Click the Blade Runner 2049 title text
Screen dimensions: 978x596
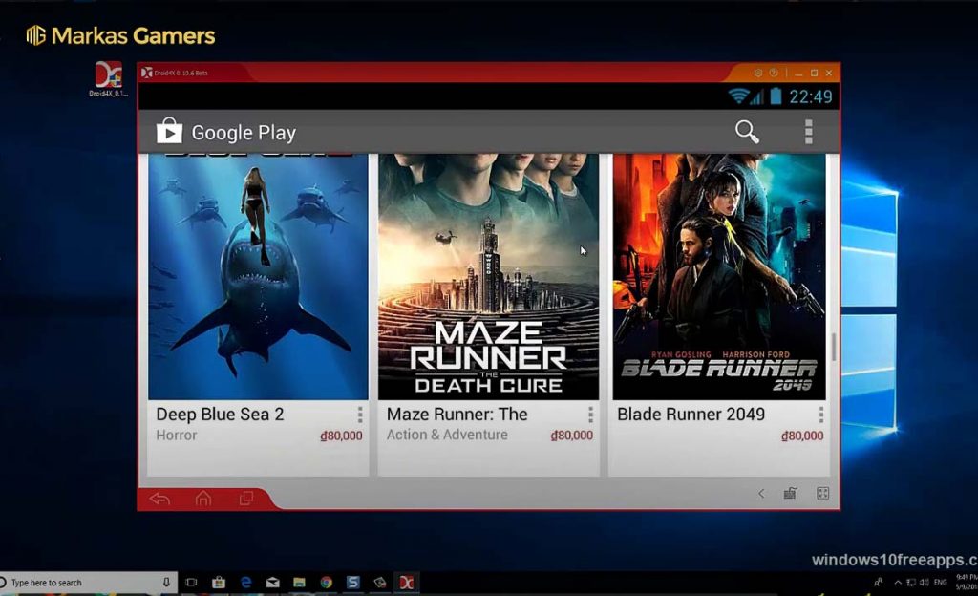click(691, 415)
